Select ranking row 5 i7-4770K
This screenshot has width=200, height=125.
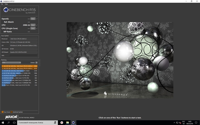[x=20, y=76]
